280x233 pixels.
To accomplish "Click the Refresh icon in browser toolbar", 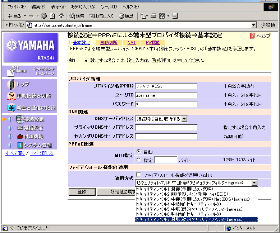I will [52, 16].
